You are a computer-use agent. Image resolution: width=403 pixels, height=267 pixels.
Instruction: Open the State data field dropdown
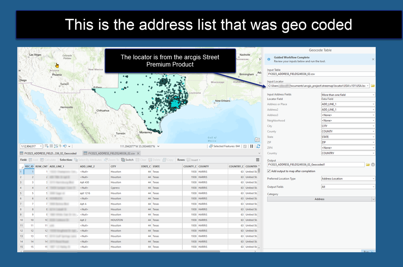pyautogui.click(x=348, y=137)
